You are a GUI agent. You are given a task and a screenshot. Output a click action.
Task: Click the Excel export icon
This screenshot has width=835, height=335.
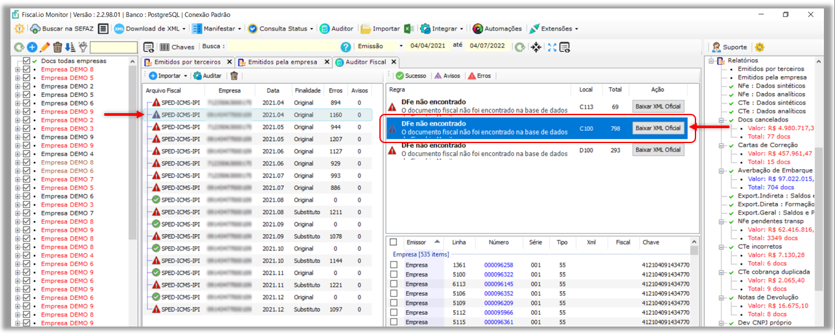pos(409,29)
